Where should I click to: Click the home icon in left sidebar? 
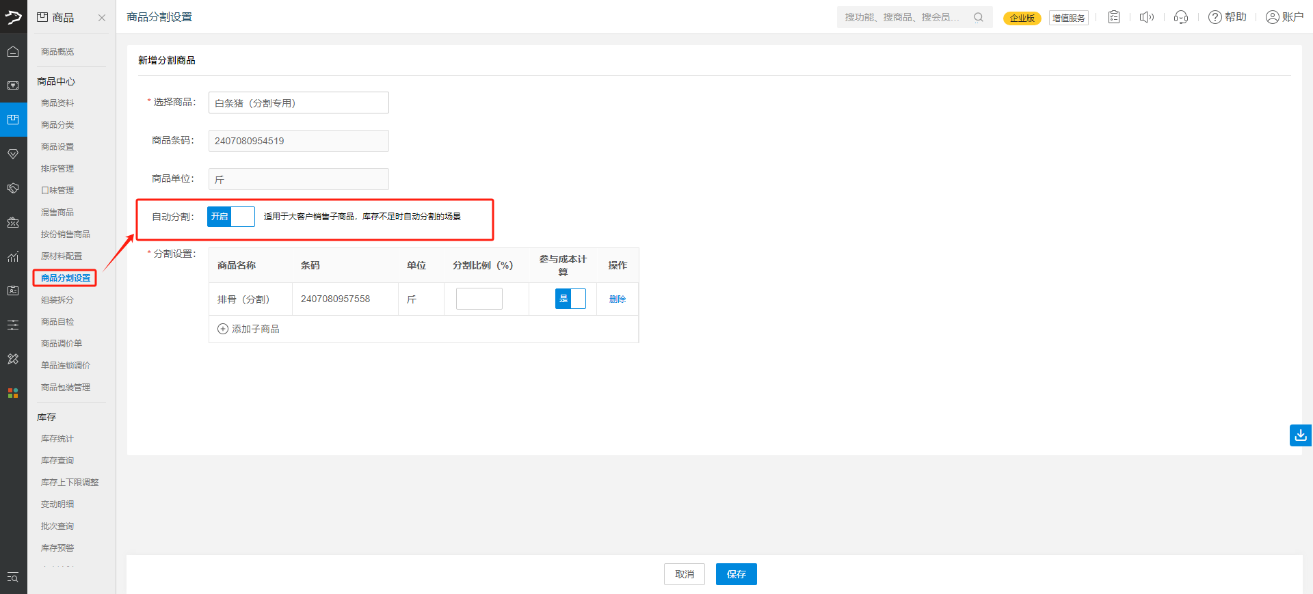click(13, 51)
